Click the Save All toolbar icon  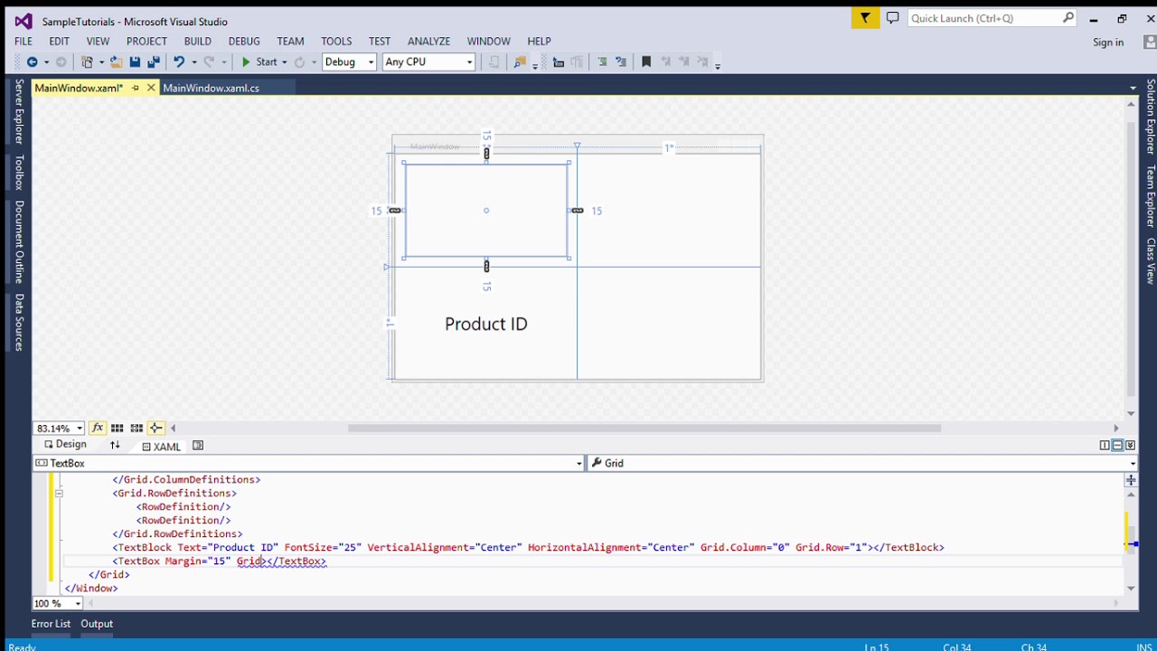coord(153,61)
